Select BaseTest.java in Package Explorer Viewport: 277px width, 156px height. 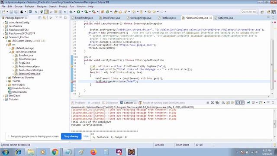[x=24, y=55]
